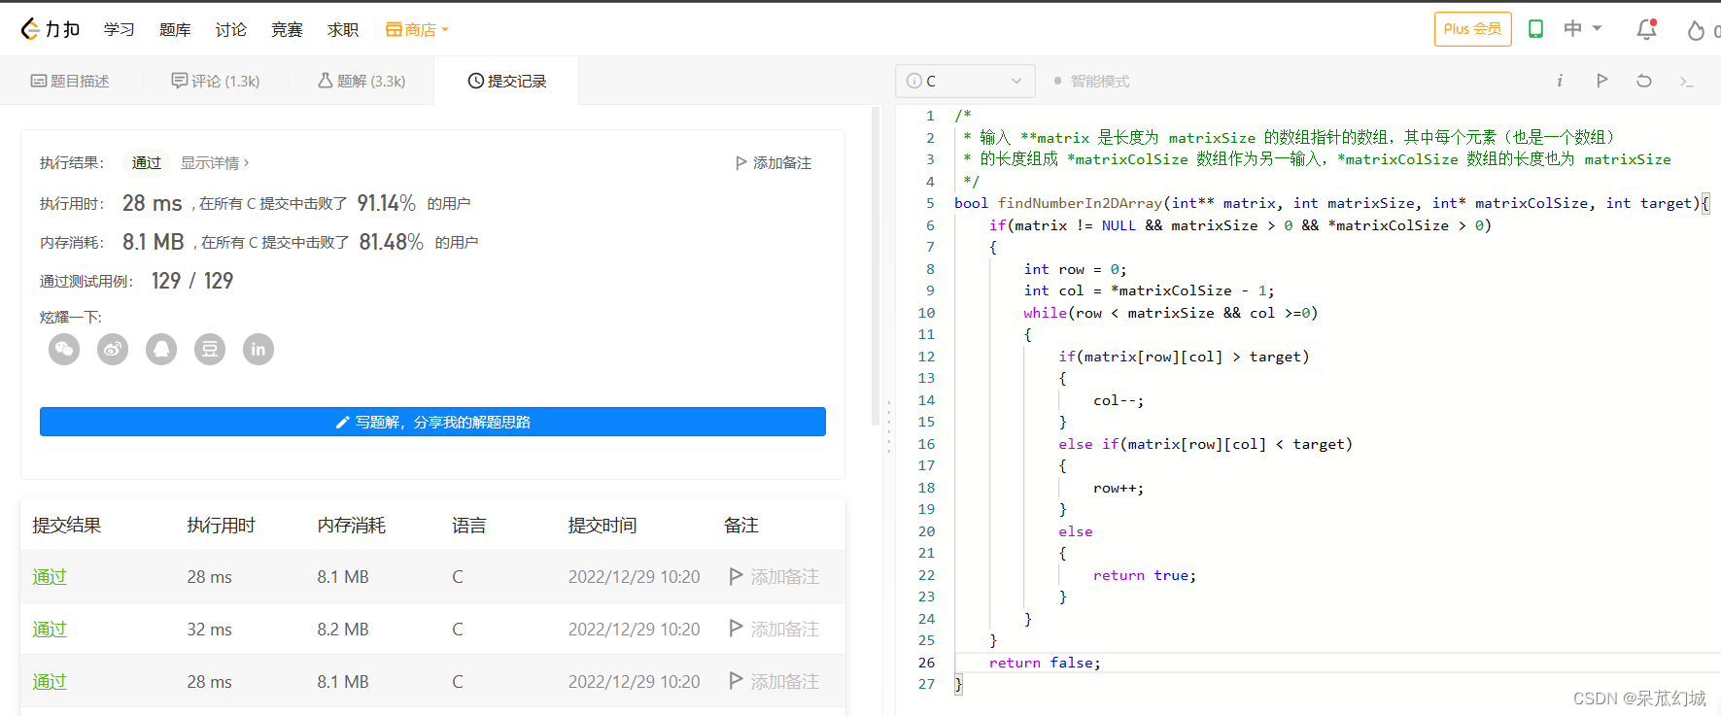Screen dimensions: 1721x716
Task: Expand the 中 language selector
Action: pos(1582,29)
